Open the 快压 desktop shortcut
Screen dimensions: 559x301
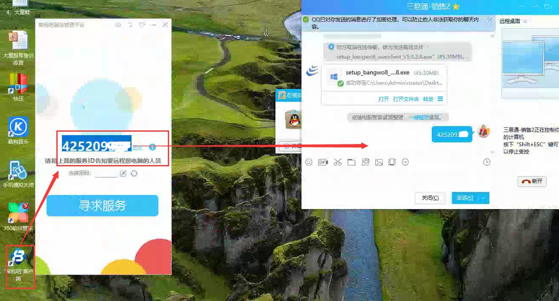[x=18, y=87]
